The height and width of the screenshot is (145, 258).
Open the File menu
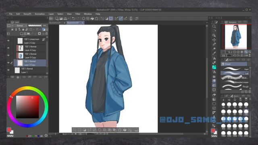[x=11, y=14]
